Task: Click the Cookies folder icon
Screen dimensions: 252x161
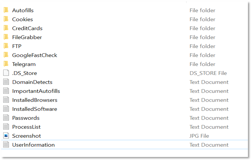Action: [x=6, y=19]
